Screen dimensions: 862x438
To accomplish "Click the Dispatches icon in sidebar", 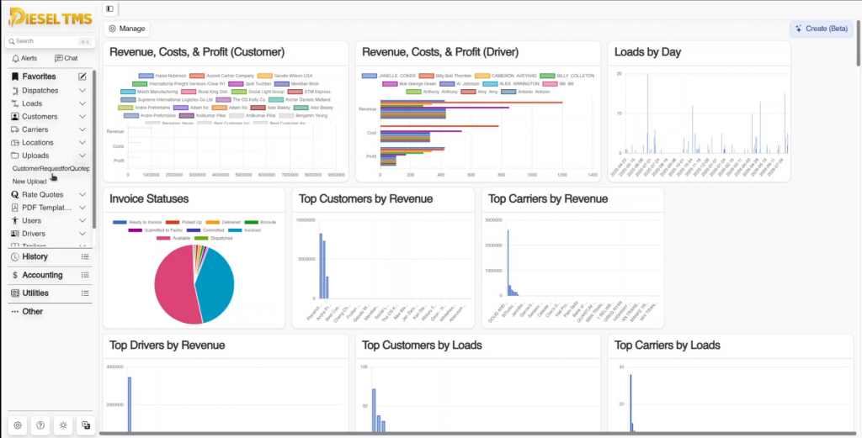I will [15, 91].
